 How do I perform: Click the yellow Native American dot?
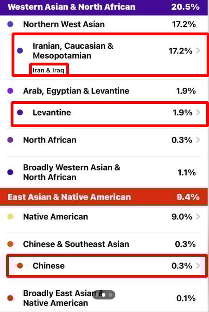[x=10, y=216]
